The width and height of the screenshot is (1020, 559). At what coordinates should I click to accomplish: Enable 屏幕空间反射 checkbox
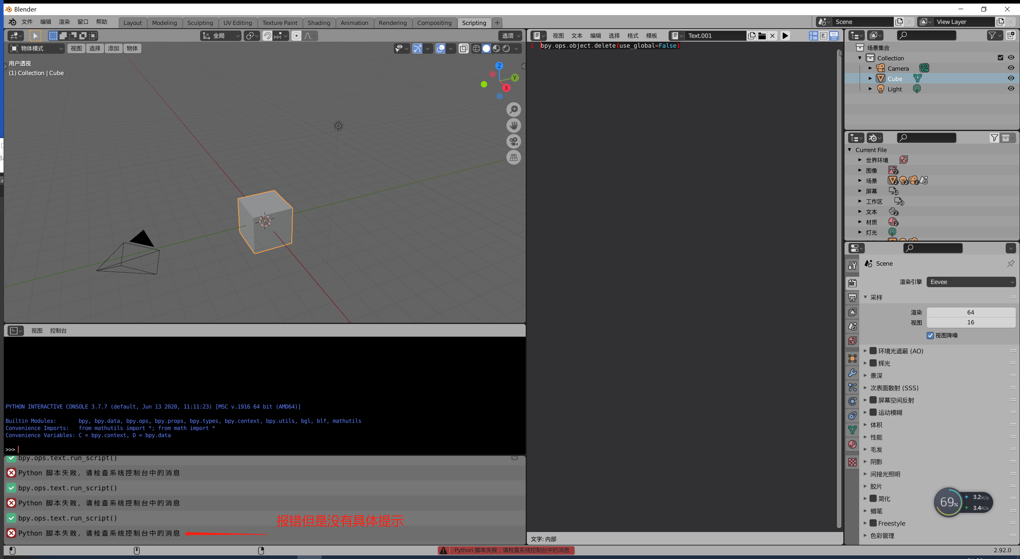873,400
